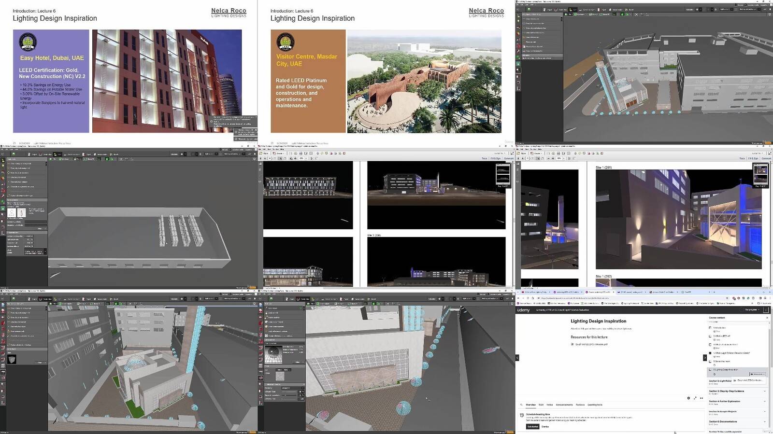773x434 pixels.
Task: Bookmark the page with the star icon
Action: click(726, 298)
